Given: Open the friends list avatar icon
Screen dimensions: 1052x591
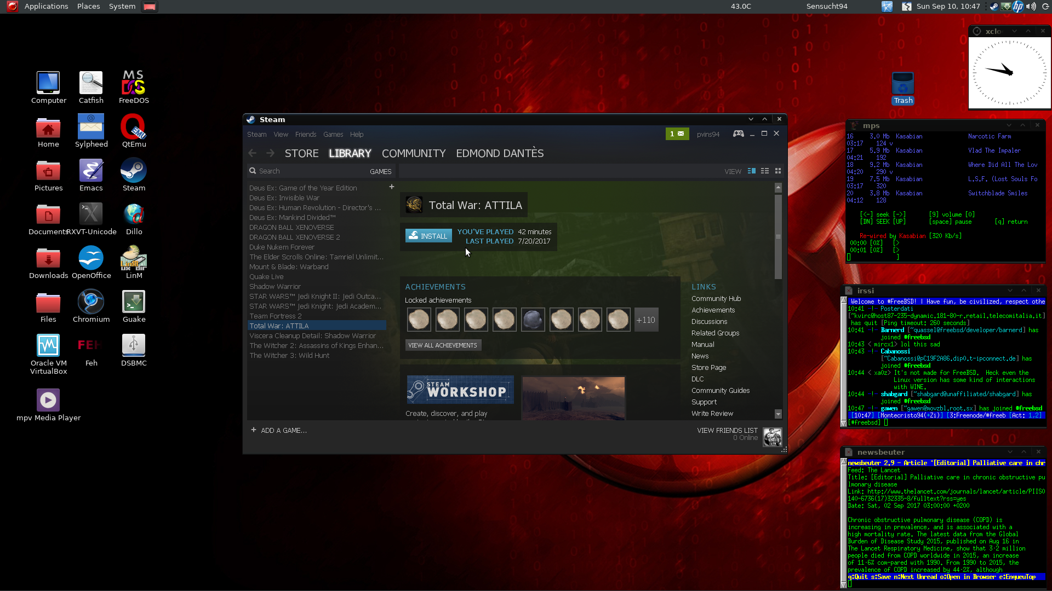Looking at the screenshot, I should click(x=772, y=437).
